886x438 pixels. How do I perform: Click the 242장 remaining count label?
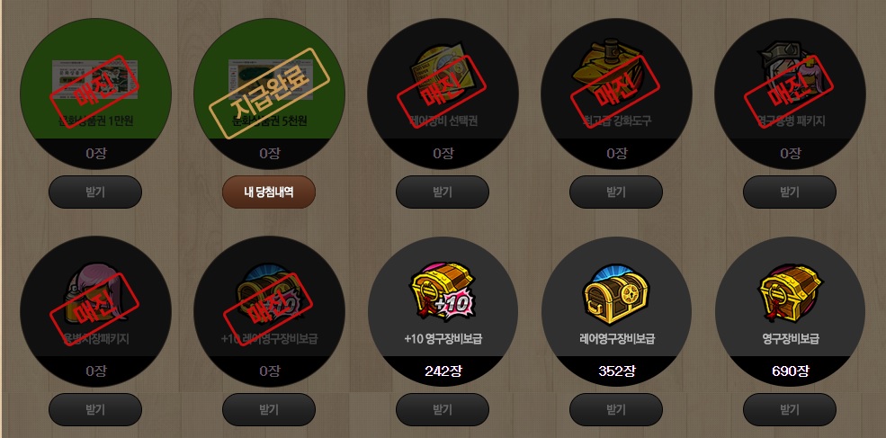point(443,371)
